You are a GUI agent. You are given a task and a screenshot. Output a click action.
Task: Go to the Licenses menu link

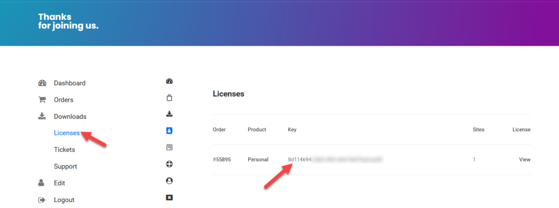coord(67,133)
